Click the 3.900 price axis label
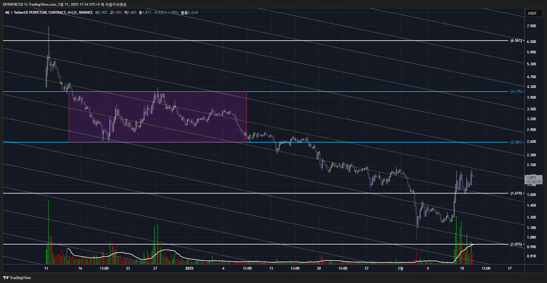This screenshot has width=547, height=283. (x=531, y=98)
